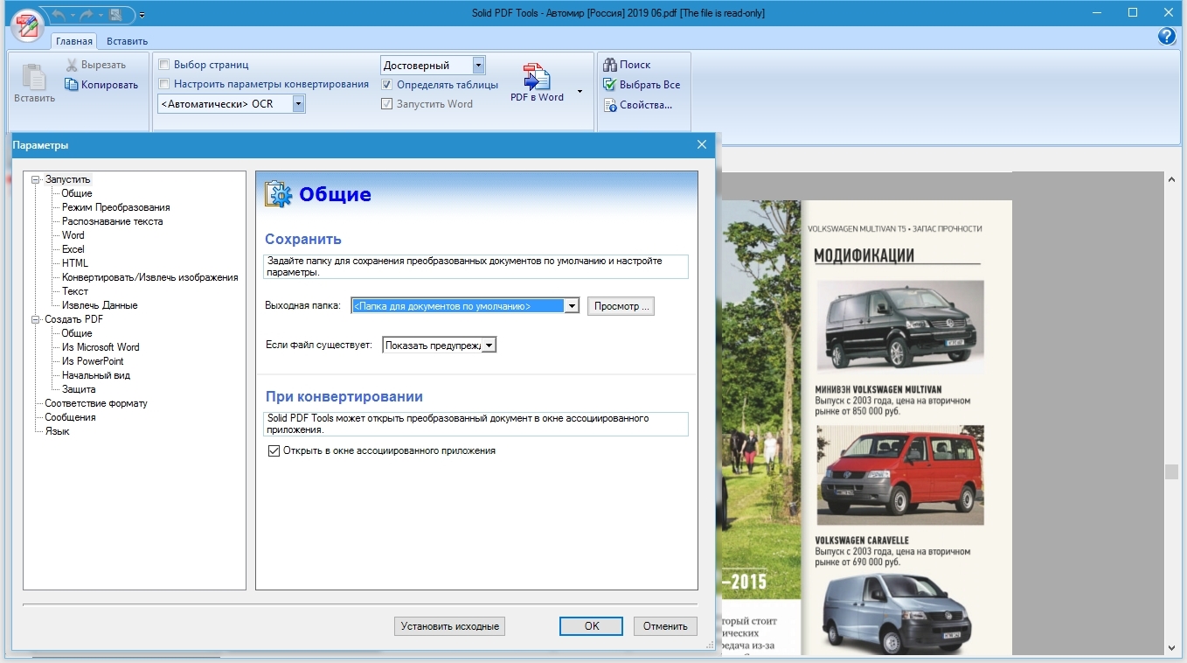This screenshot has width=1187, height=663.
Task: Click the Общие gear header icon
Action: coord(279,194)
